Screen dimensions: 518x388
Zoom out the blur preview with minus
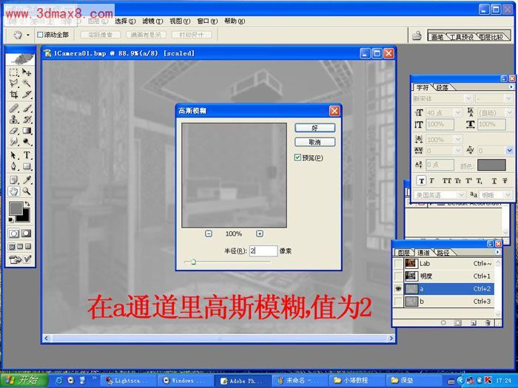tap(209, 234)
